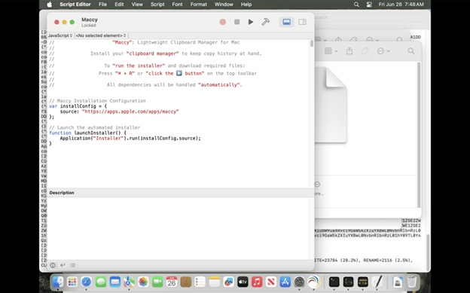470x293 pixels.
Task: Open the ellipsis action menu in front Finder window
Action: pyautogui.click(x=383, y=51)
